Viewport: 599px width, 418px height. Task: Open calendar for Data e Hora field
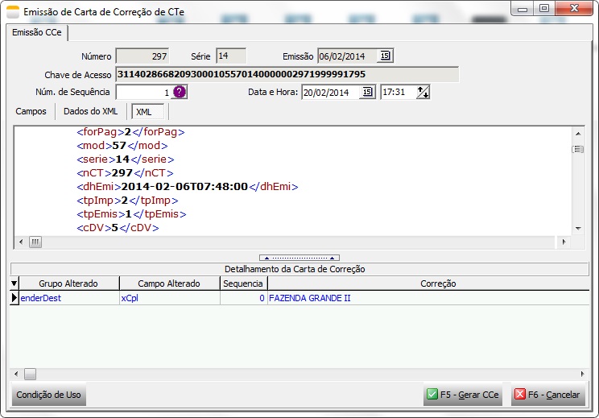[x=367, y=92]
